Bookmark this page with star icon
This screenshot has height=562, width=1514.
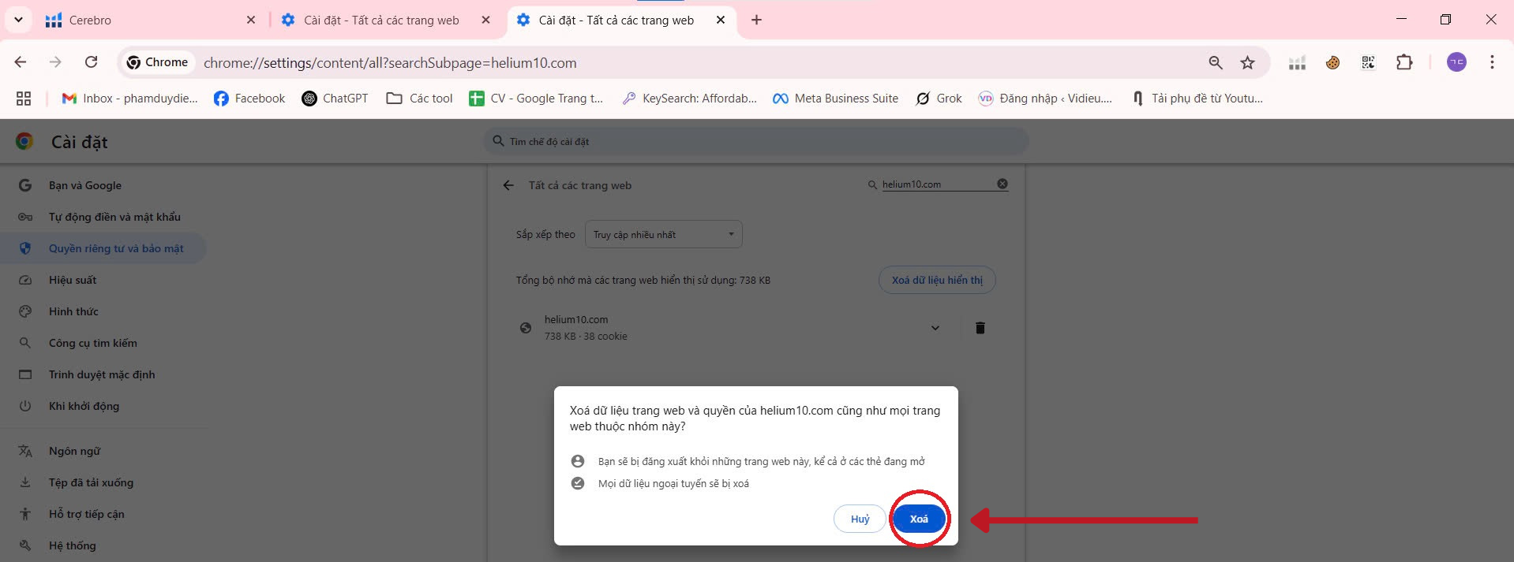point(1247,62)
